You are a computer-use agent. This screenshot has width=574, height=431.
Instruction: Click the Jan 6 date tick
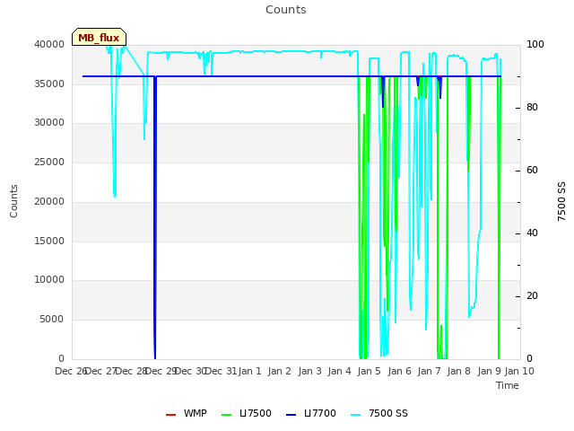(x=399, y=371)
